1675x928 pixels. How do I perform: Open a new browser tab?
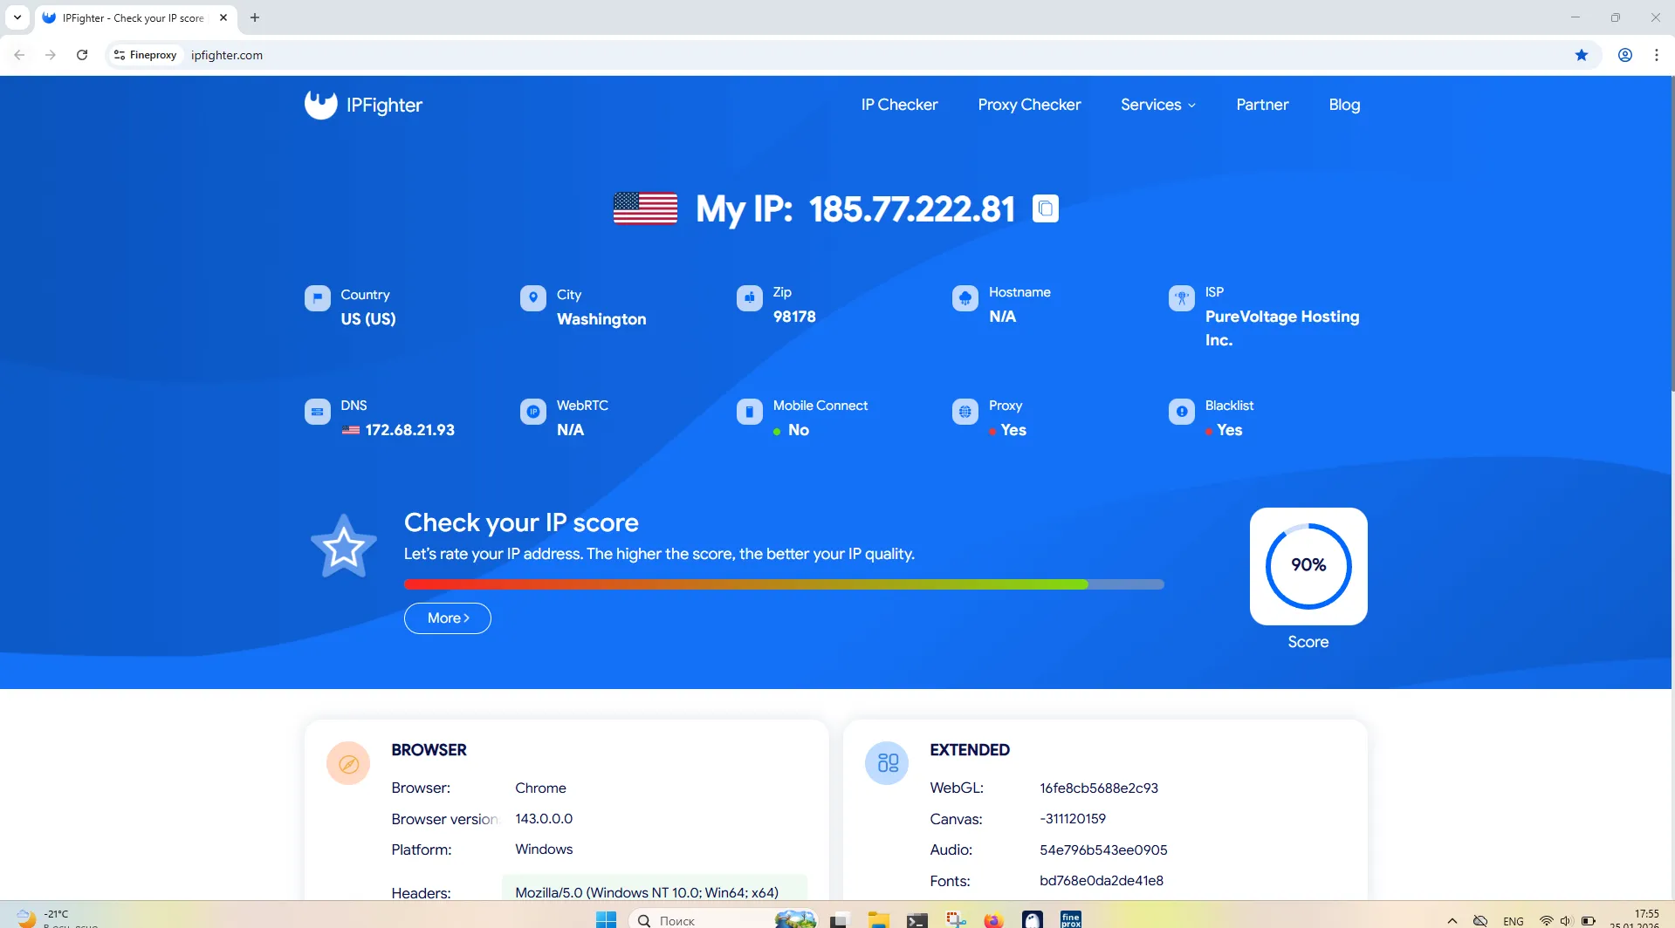tap(255, 17)
